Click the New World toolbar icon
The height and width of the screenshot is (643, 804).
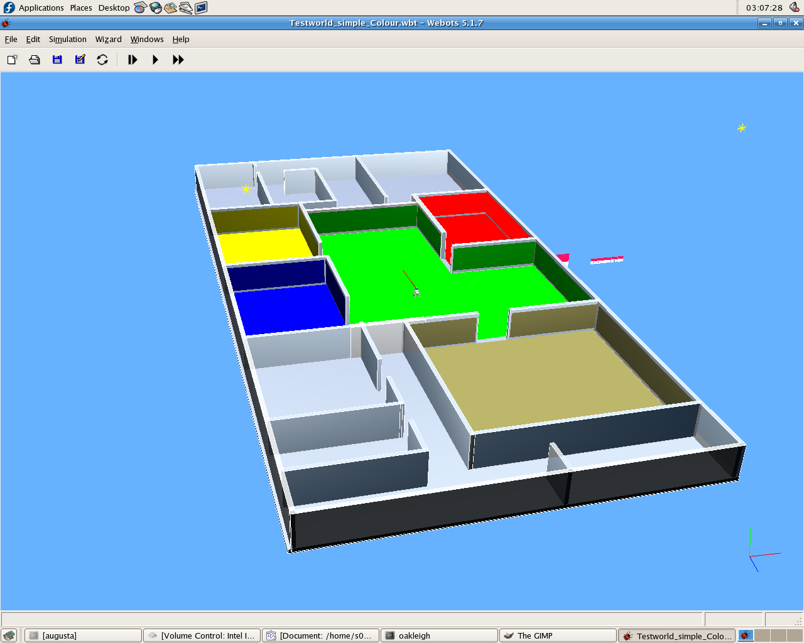point(13,60)
